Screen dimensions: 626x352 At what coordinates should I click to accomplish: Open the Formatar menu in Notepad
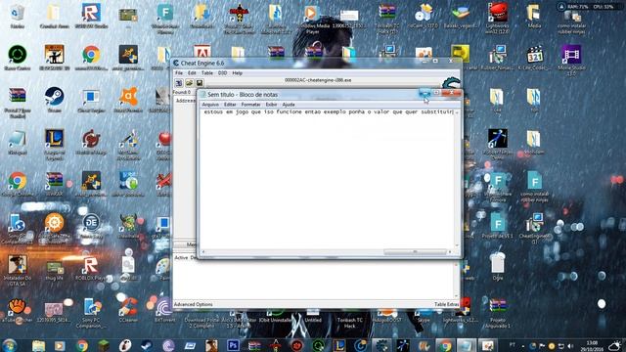pos(250,105)
